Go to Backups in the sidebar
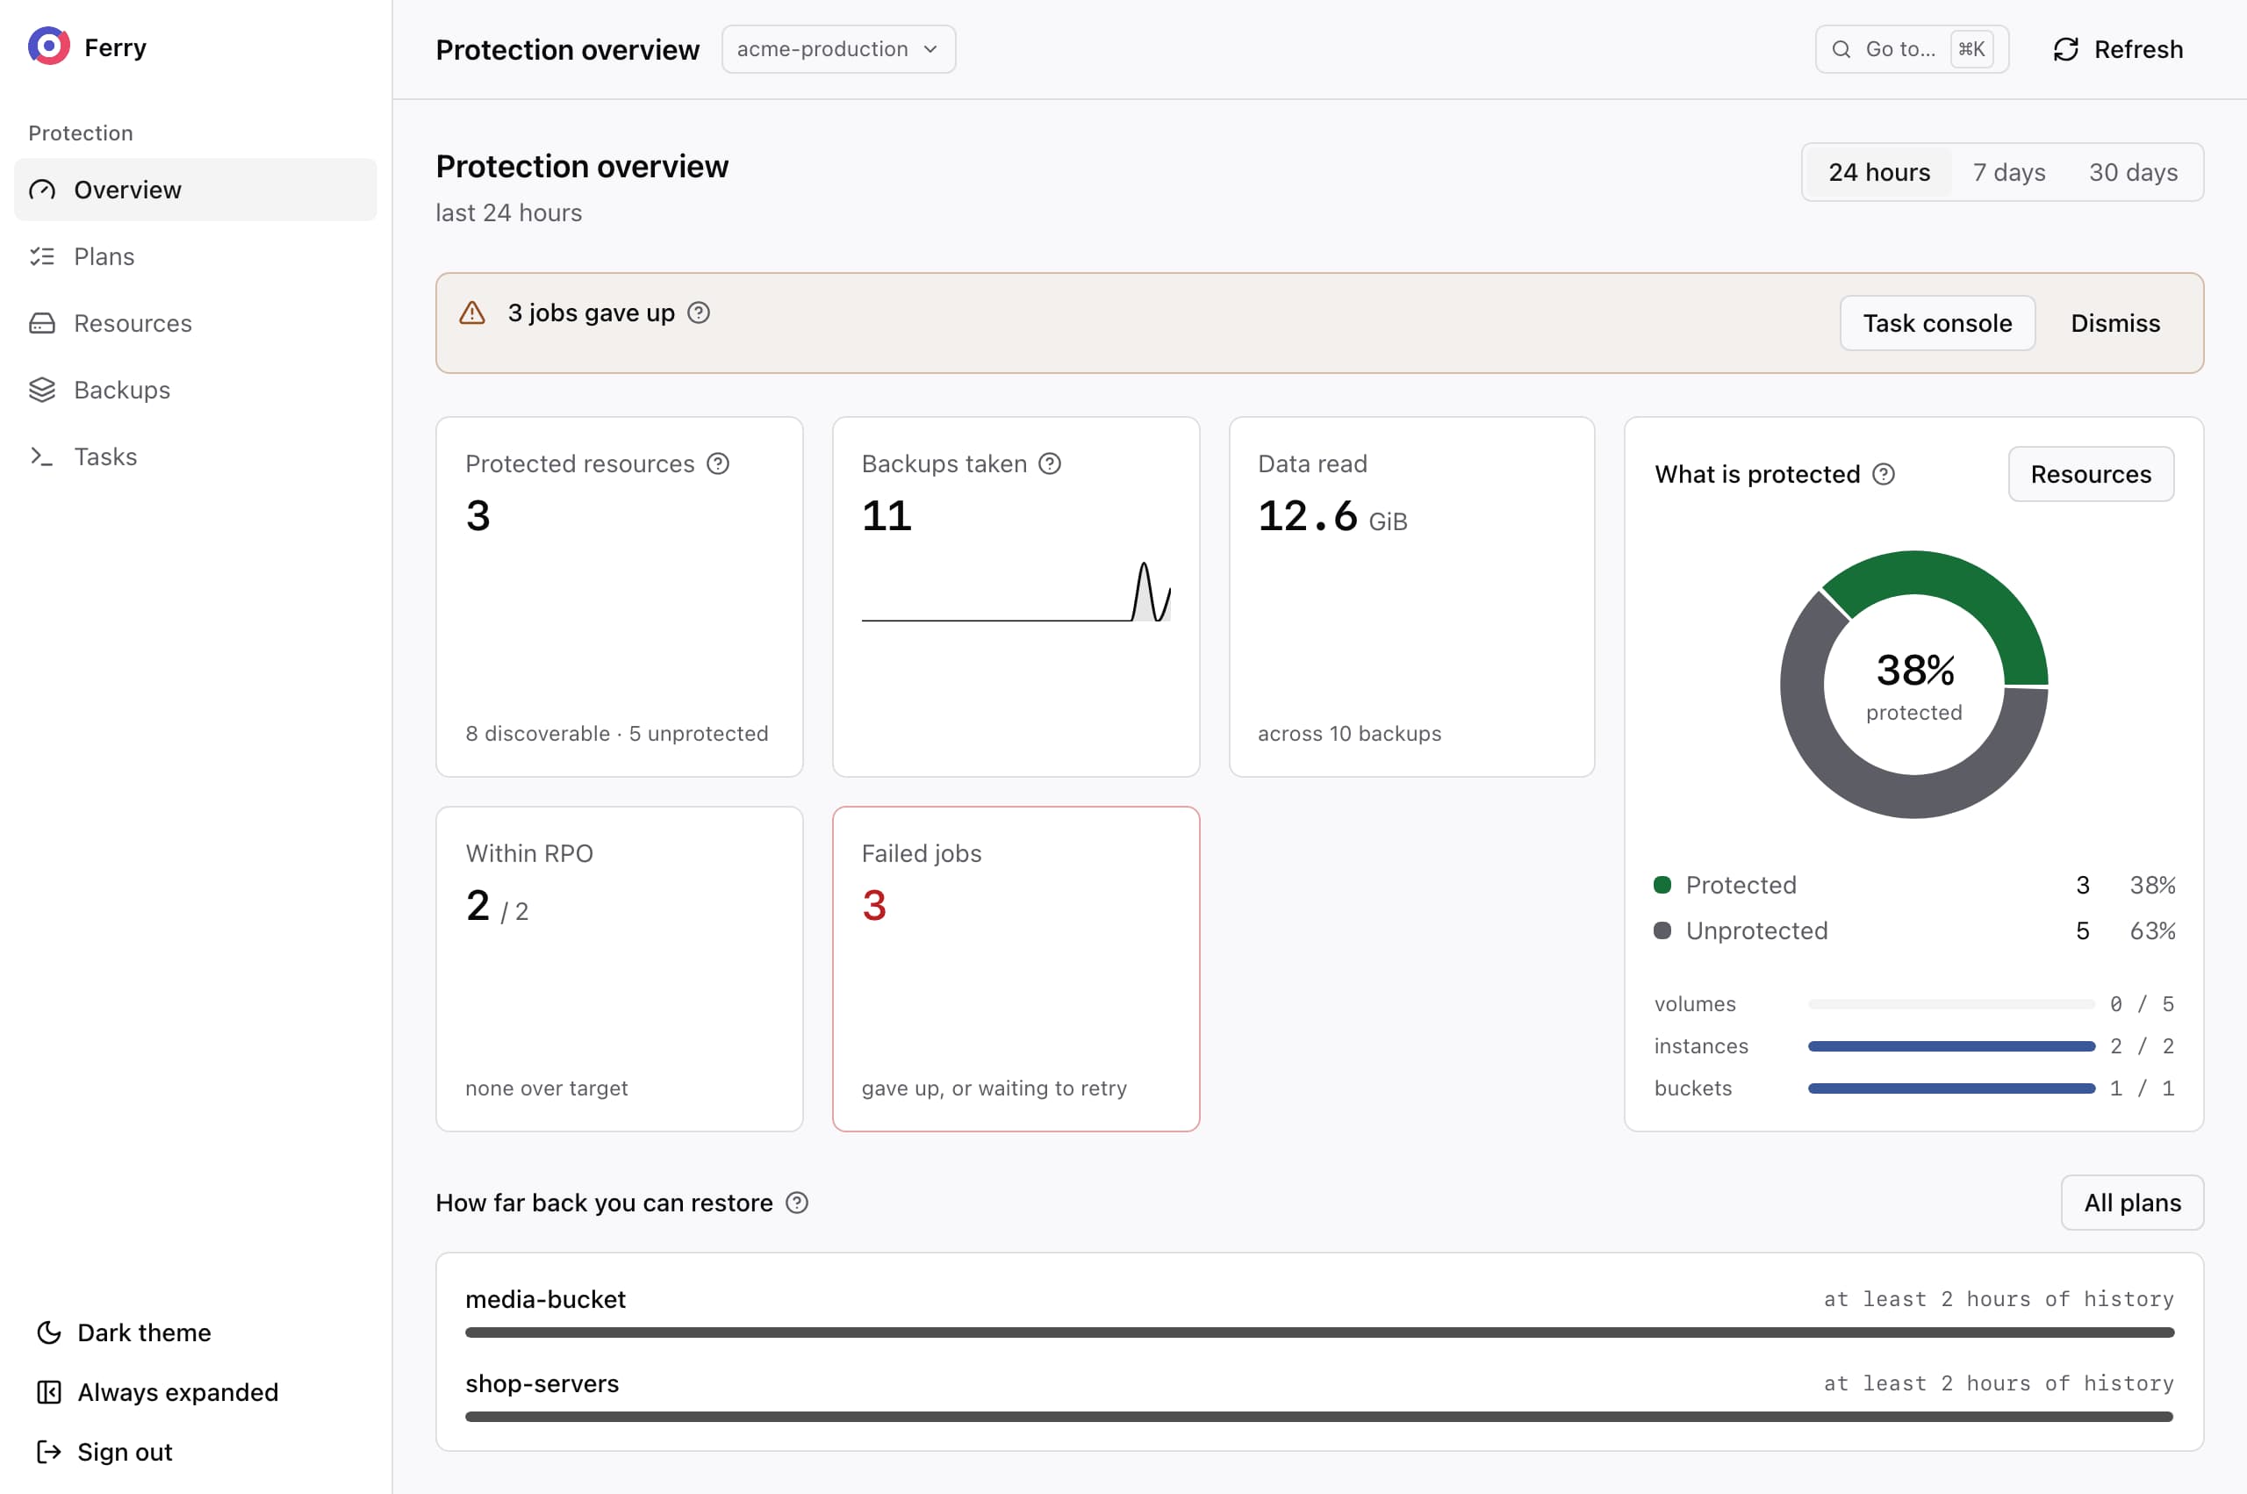The height and width of the screenshot is (1494, 2247). [x=195, y=390]
